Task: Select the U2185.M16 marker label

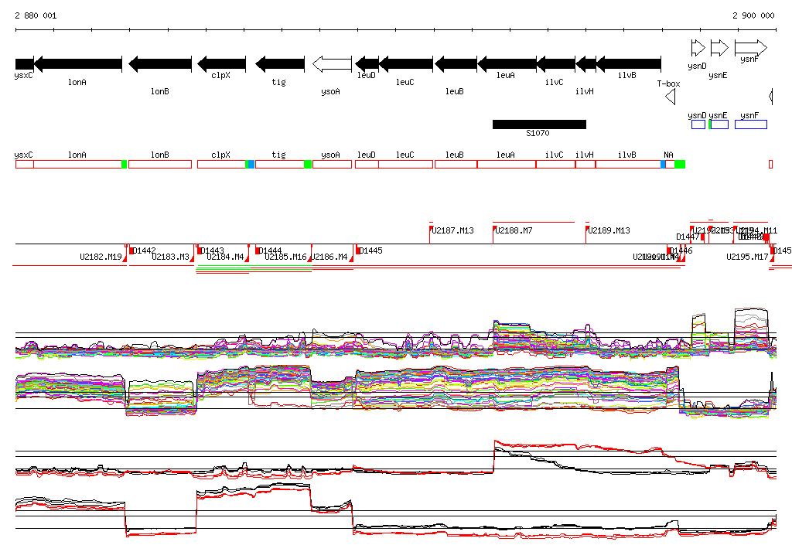Action: coord(286,257)
